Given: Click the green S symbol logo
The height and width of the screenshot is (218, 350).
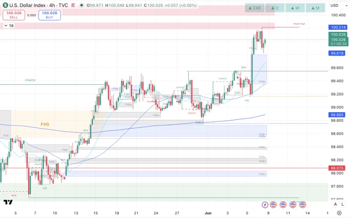Looking at the screenshot, I should (x=5, y=5).
